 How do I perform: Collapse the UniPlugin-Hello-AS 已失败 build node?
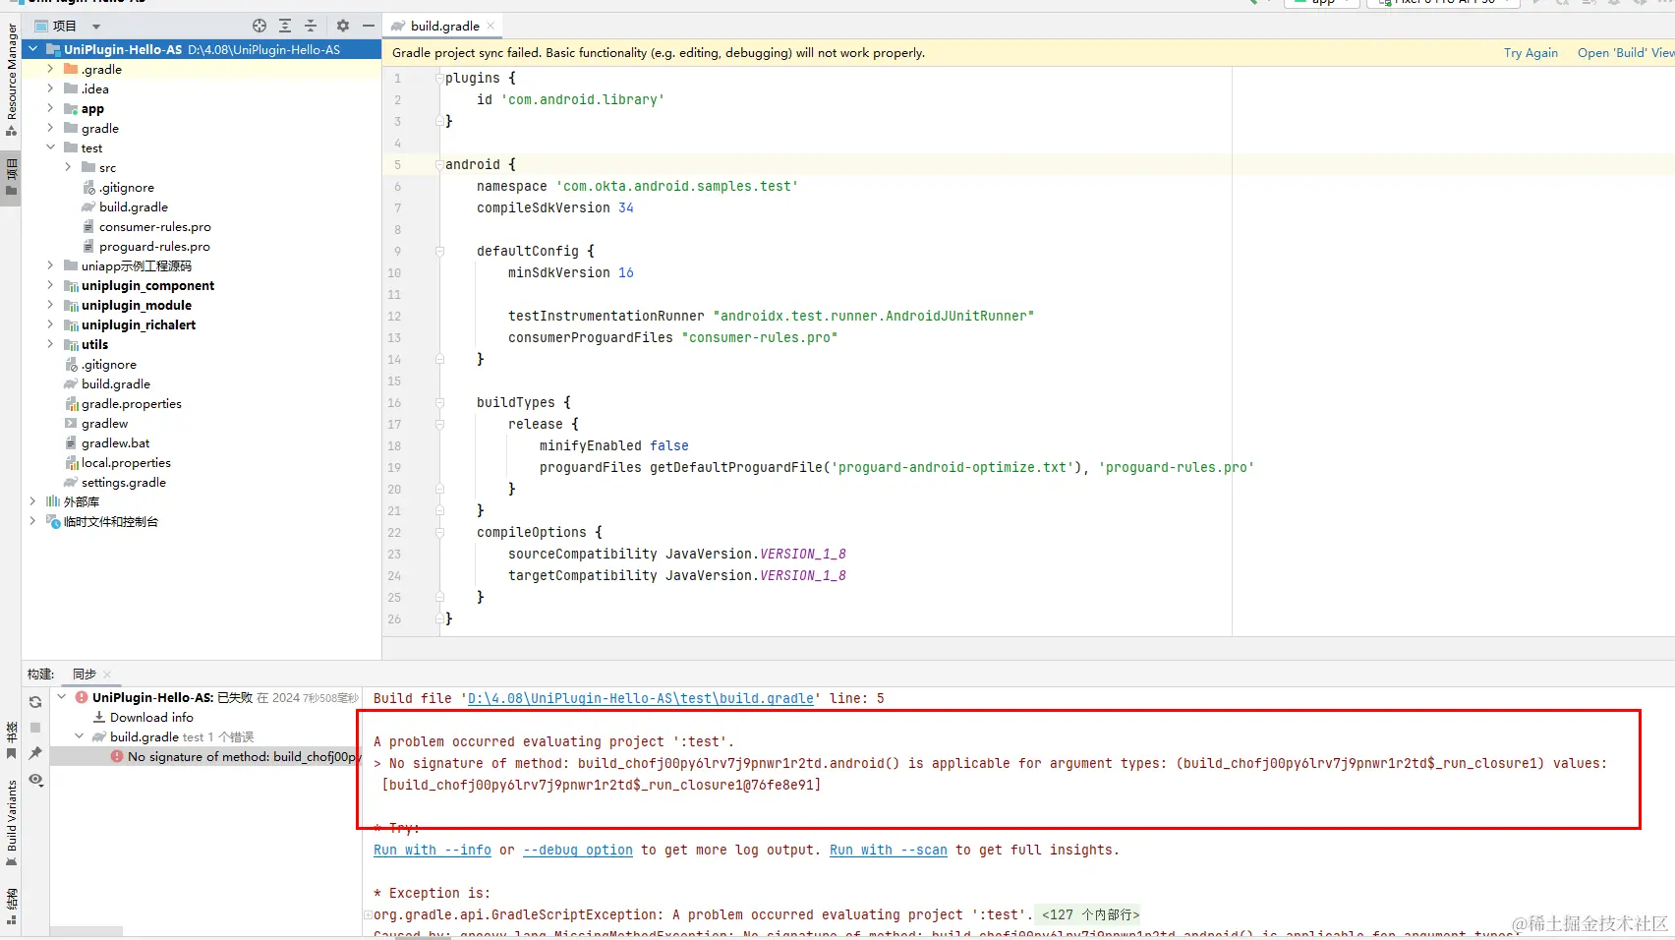62,697
